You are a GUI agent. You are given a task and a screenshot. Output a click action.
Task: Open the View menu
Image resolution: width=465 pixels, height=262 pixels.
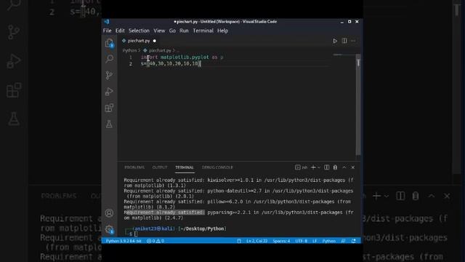159,31
